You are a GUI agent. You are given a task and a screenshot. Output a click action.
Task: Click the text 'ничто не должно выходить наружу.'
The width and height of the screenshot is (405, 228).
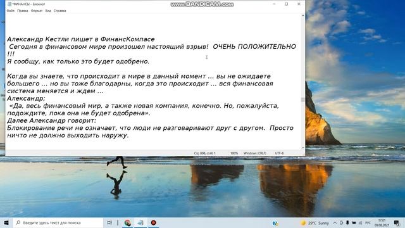[68, 136]
